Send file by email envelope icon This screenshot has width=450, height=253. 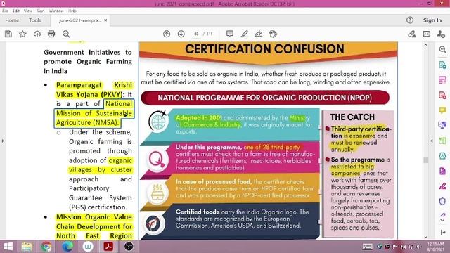point(427,34)
